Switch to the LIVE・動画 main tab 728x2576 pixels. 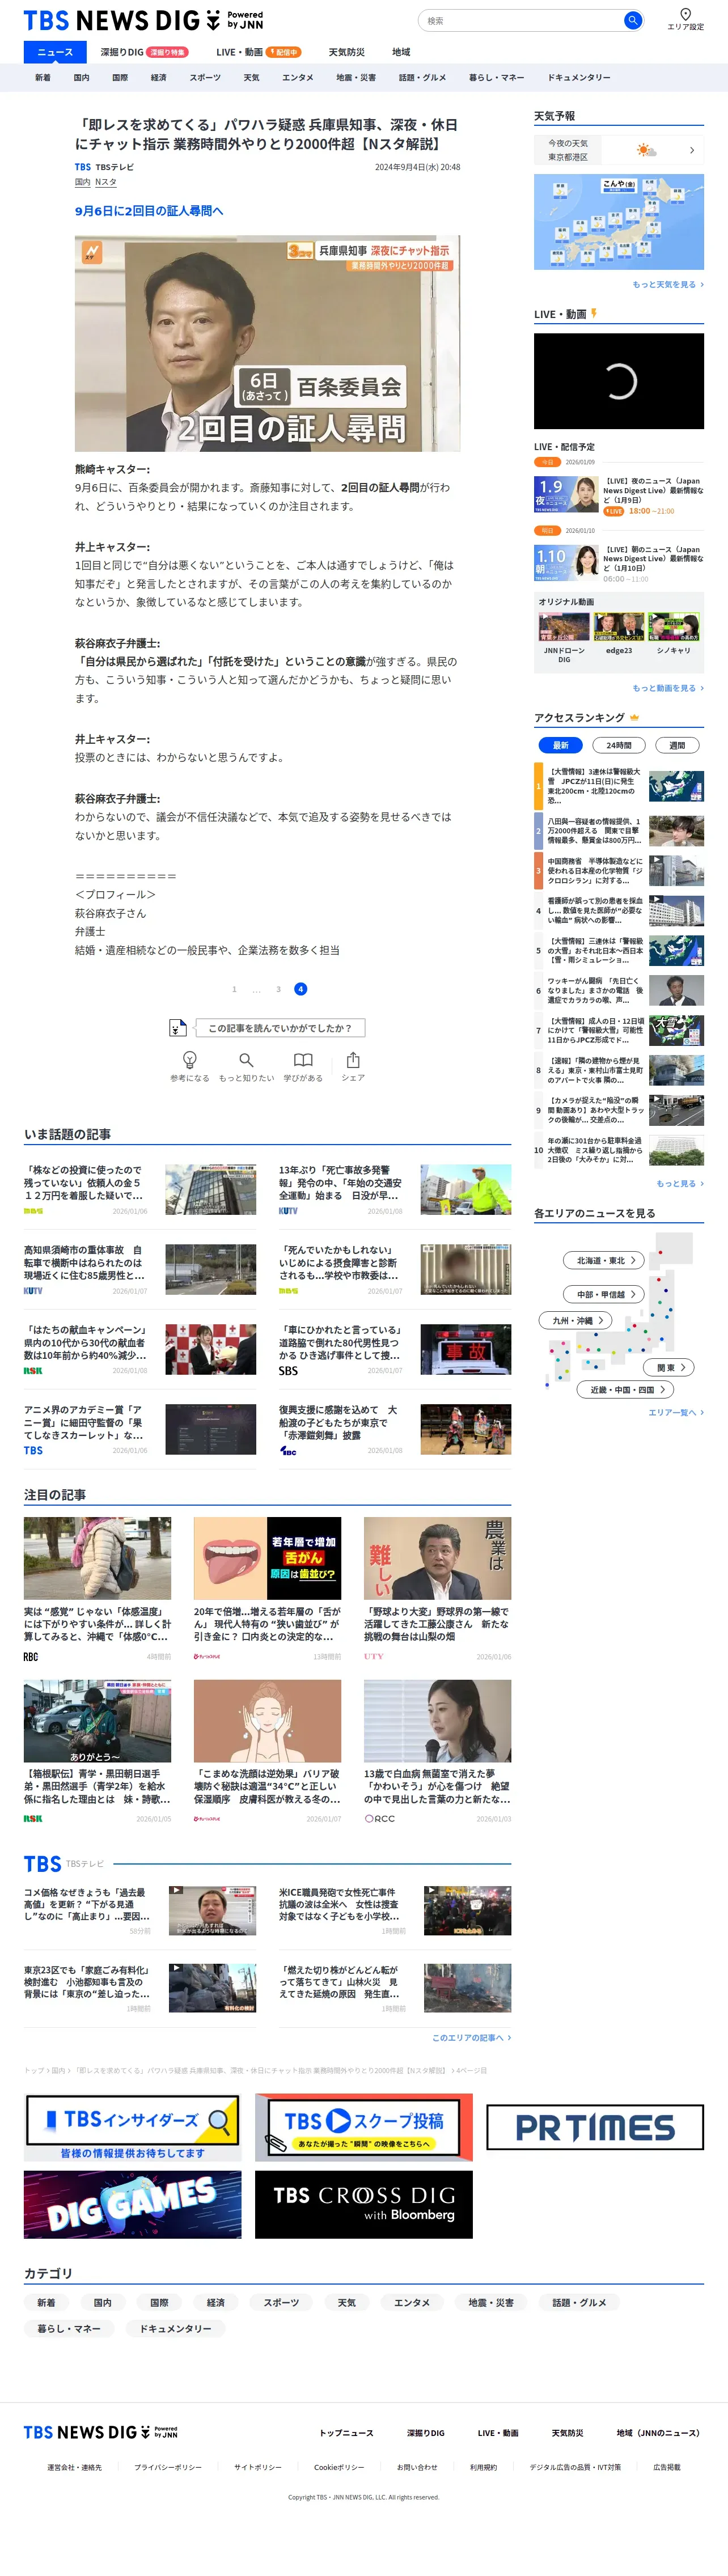[x=259, y=52]
